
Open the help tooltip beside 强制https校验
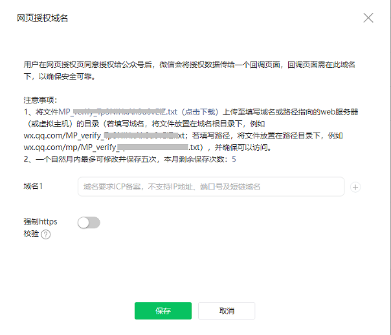(x=46, y=235)
